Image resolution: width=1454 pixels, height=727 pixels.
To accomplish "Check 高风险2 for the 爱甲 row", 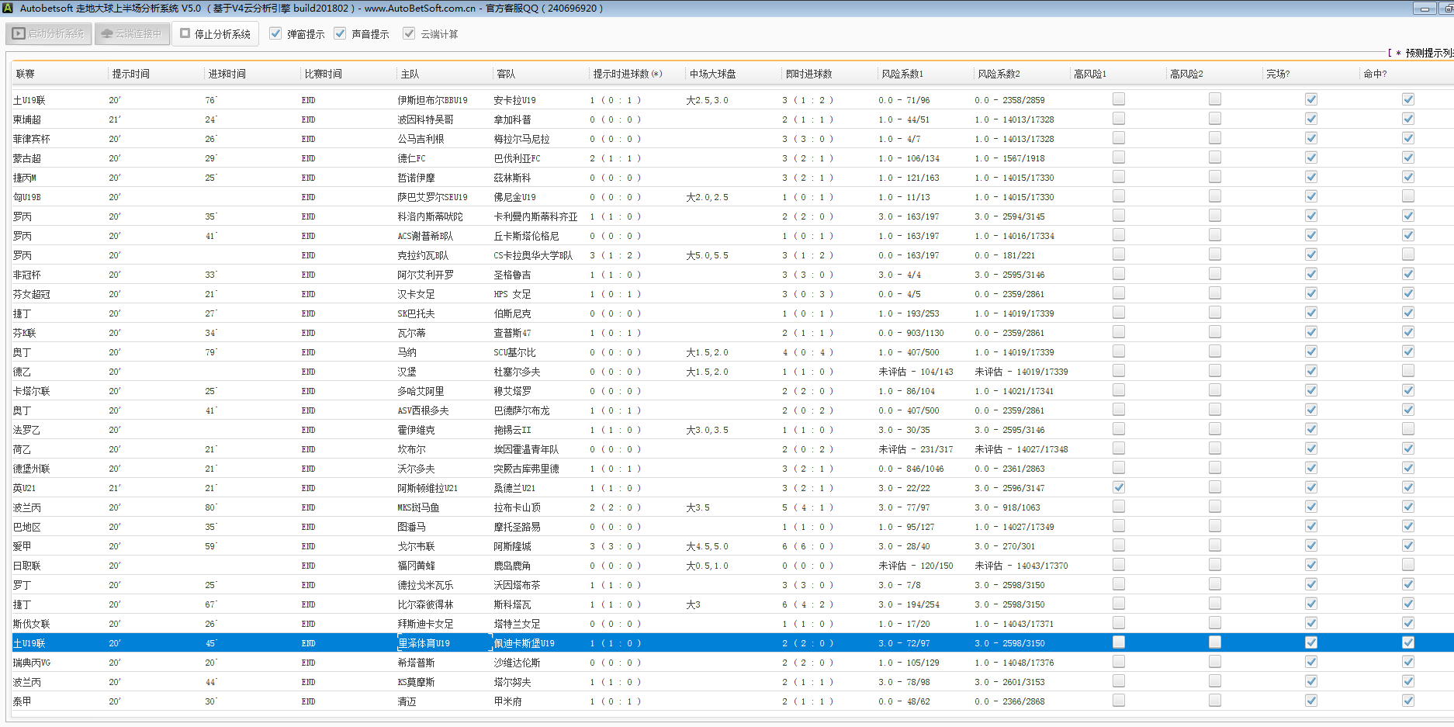I will (1214, 545).
